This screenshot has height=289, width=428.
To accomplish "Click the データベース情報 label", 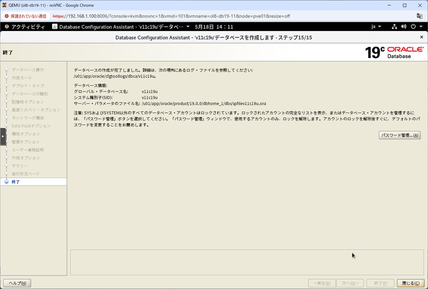I will [x=91, y=85].
